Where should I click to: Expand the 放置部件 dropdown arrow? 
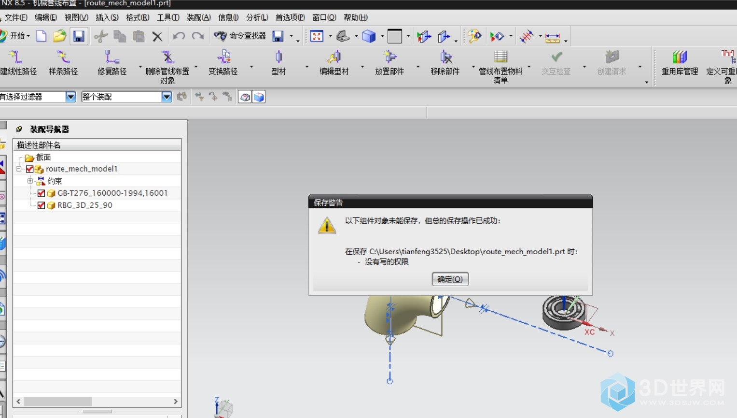pos(418,67)
